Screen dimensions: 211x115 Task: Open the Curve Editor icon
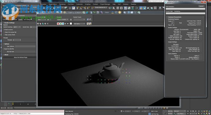[129, 8]
